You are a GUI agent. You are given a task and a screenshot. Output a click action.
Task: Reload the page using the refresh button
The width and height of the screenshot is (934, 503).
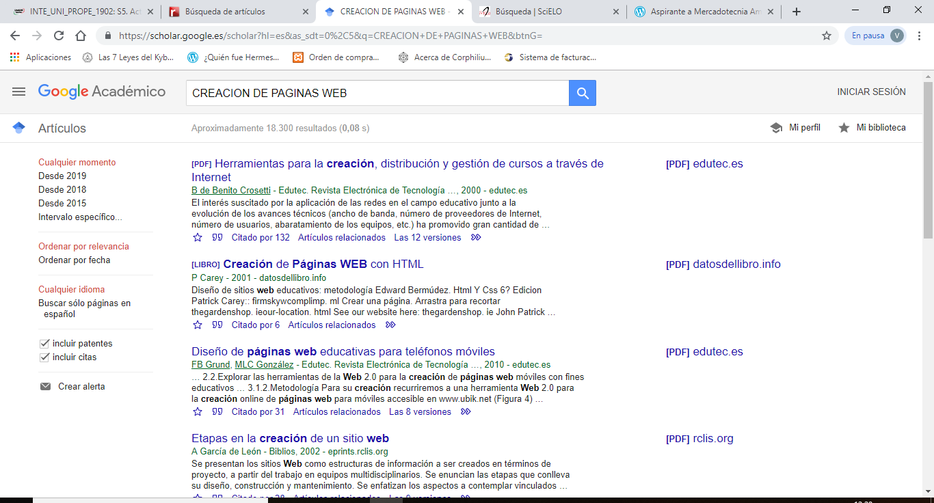click(x=59, y=36)
